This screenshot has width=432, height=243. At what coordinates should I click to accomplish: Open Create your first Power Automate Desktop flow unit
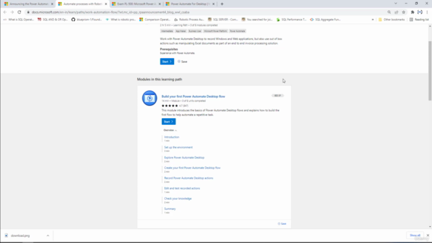click(192, 168)
